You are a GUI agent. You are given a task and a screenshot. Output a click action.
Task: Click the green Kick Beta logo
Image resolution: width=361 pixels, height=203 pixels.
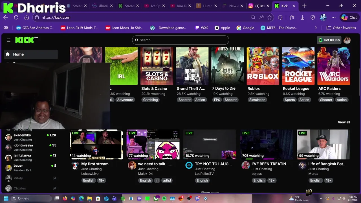(27, 40)
